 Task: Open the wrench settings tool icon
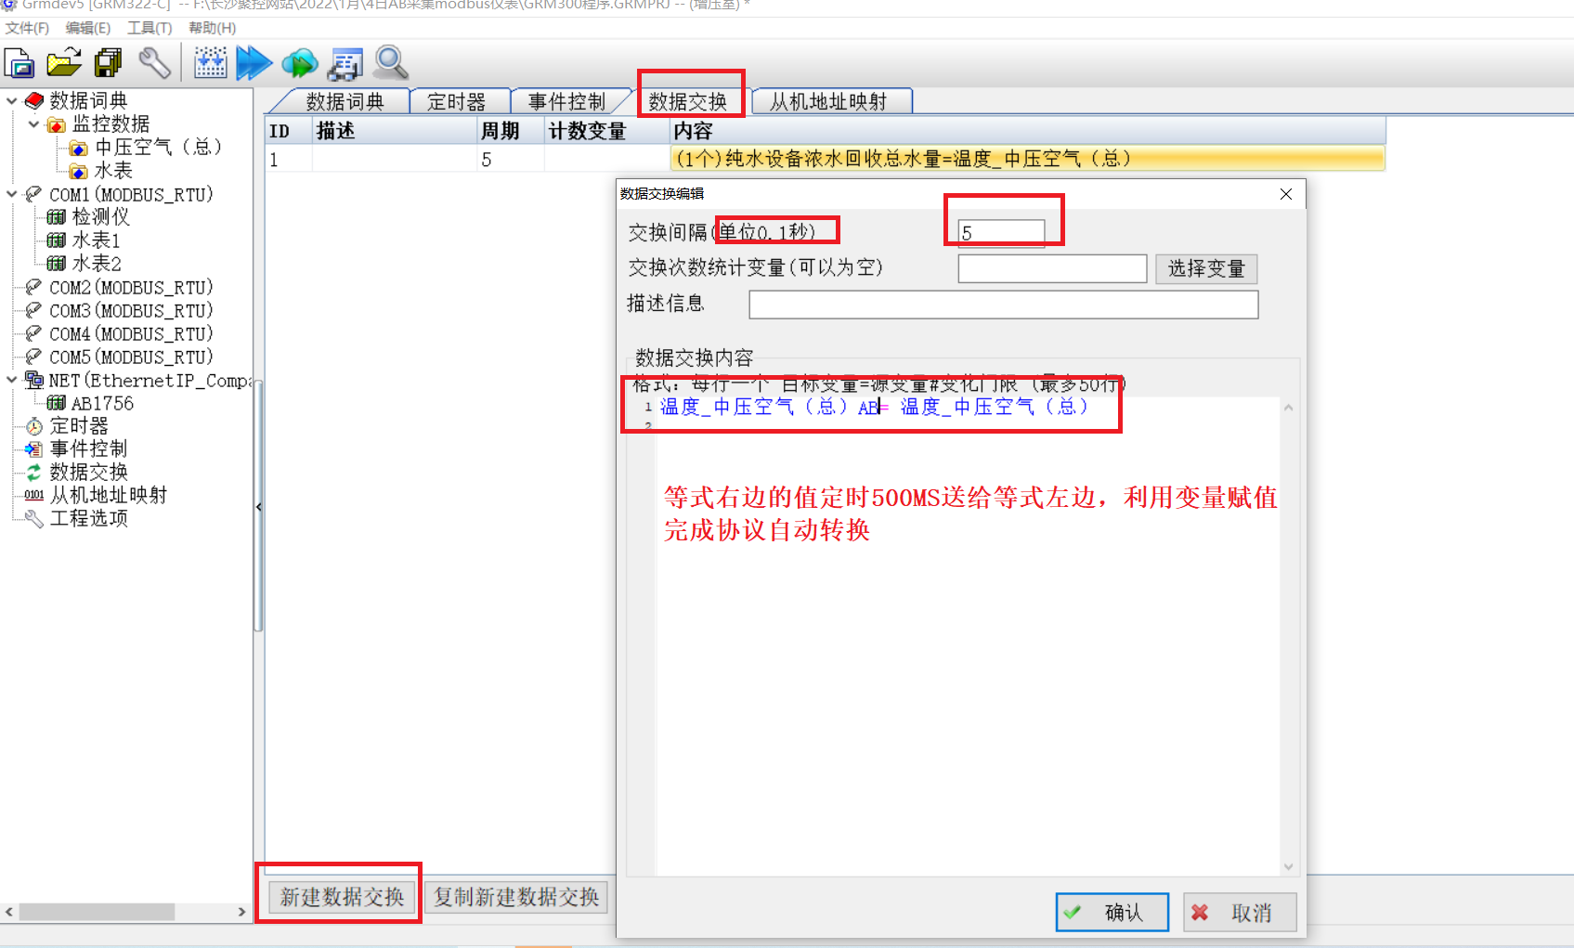point(154,63)
